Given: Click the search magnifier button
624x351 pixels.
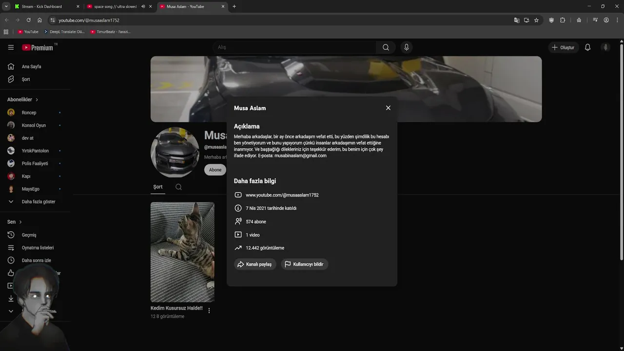Looking at the screenshot, I should tap(386, 47).
